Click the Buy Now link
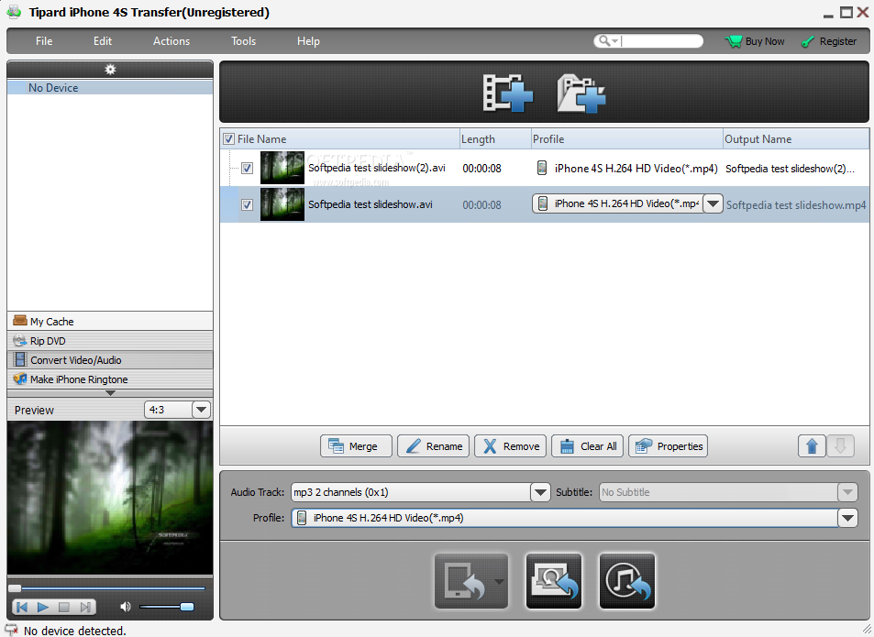Viewport: 874px width, 637px height. click(765, 41)
